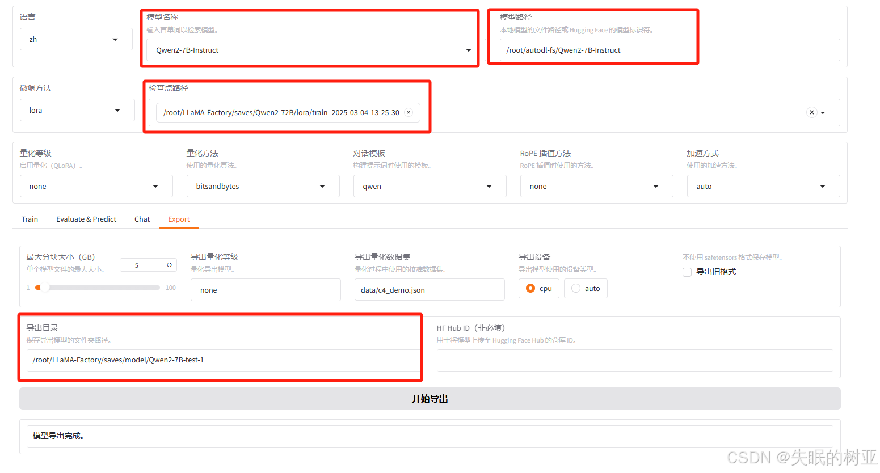Open the quantization level dropdown none
Image resolution: width=880 pixels, height=473 pixels.
(x=96, y=186)
